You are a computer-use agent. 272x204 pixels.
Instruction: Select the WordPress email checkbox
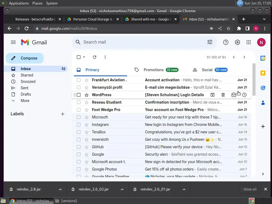(x=79, y=95)
